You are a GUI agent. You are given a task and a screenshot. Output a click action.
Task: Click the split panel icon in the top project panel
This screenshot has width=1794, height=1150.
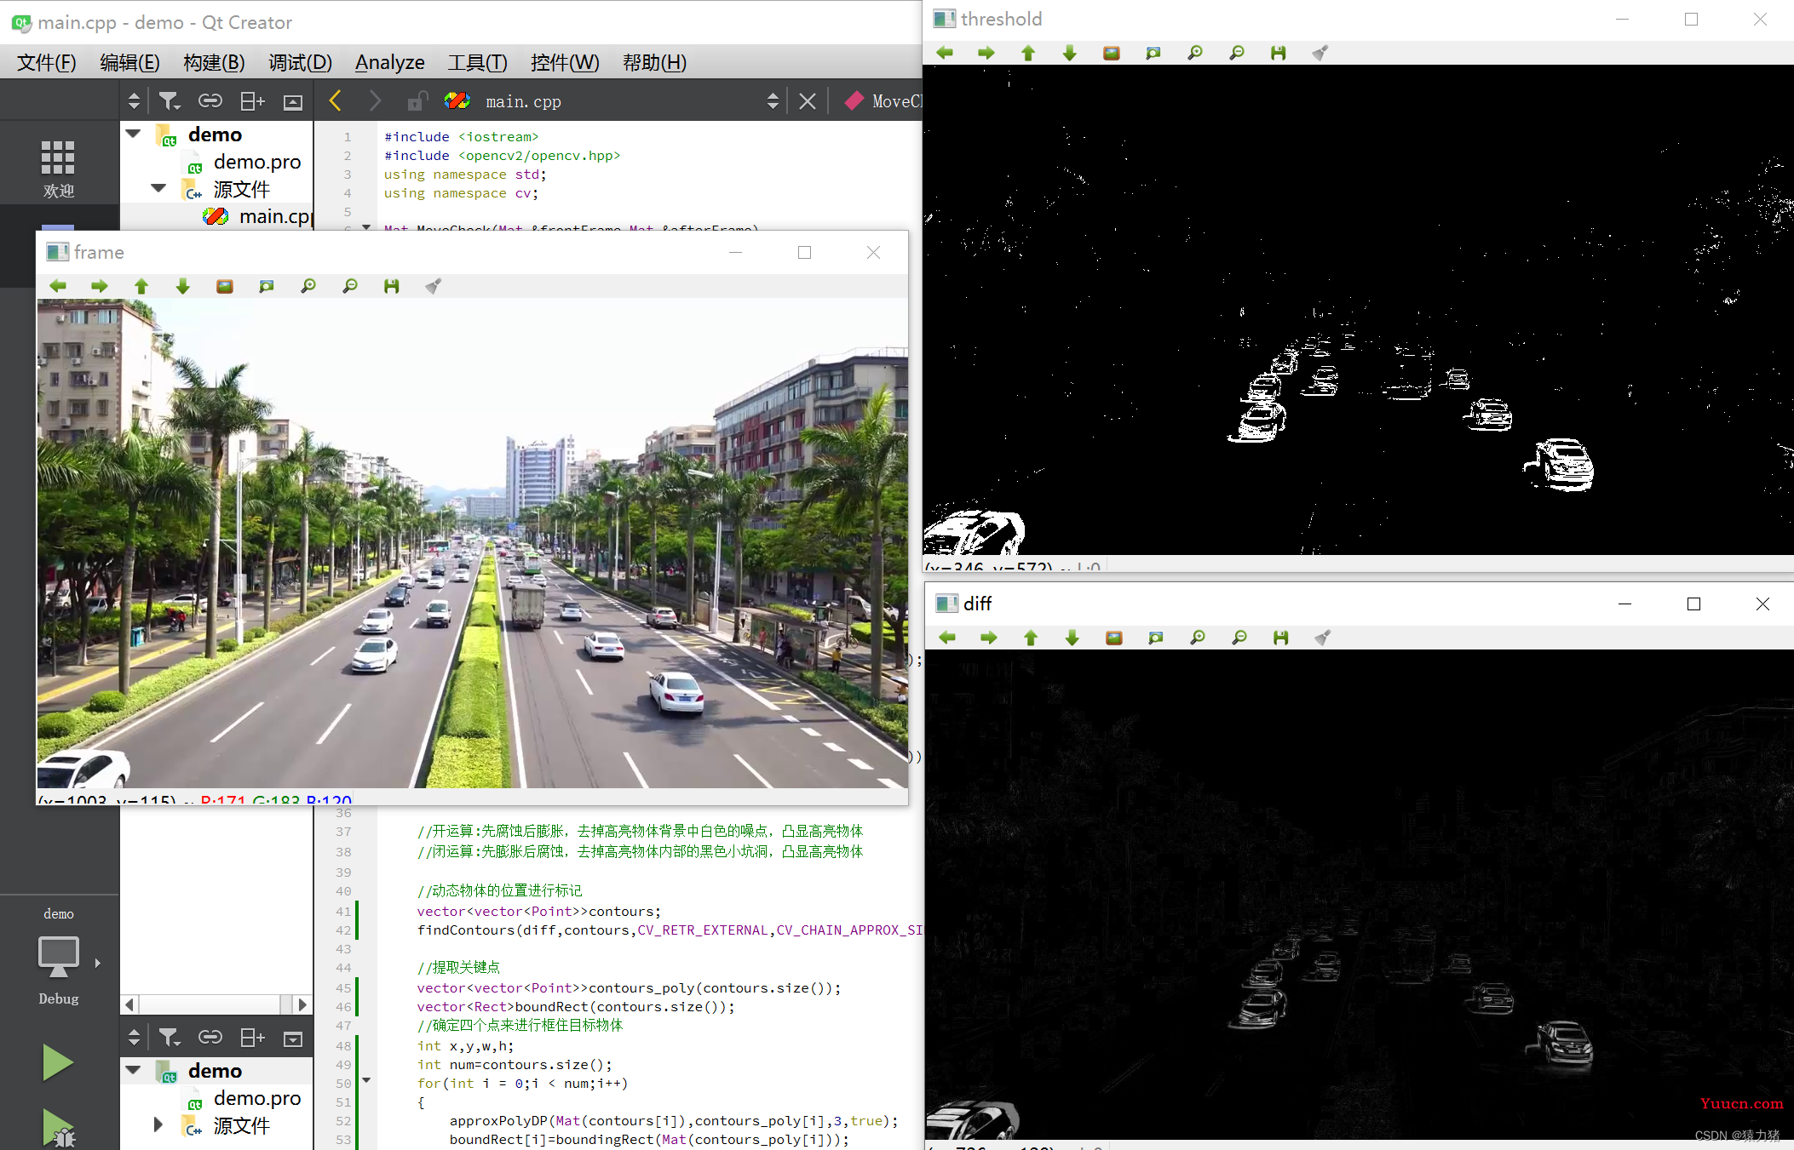click(x=252, y=101)
